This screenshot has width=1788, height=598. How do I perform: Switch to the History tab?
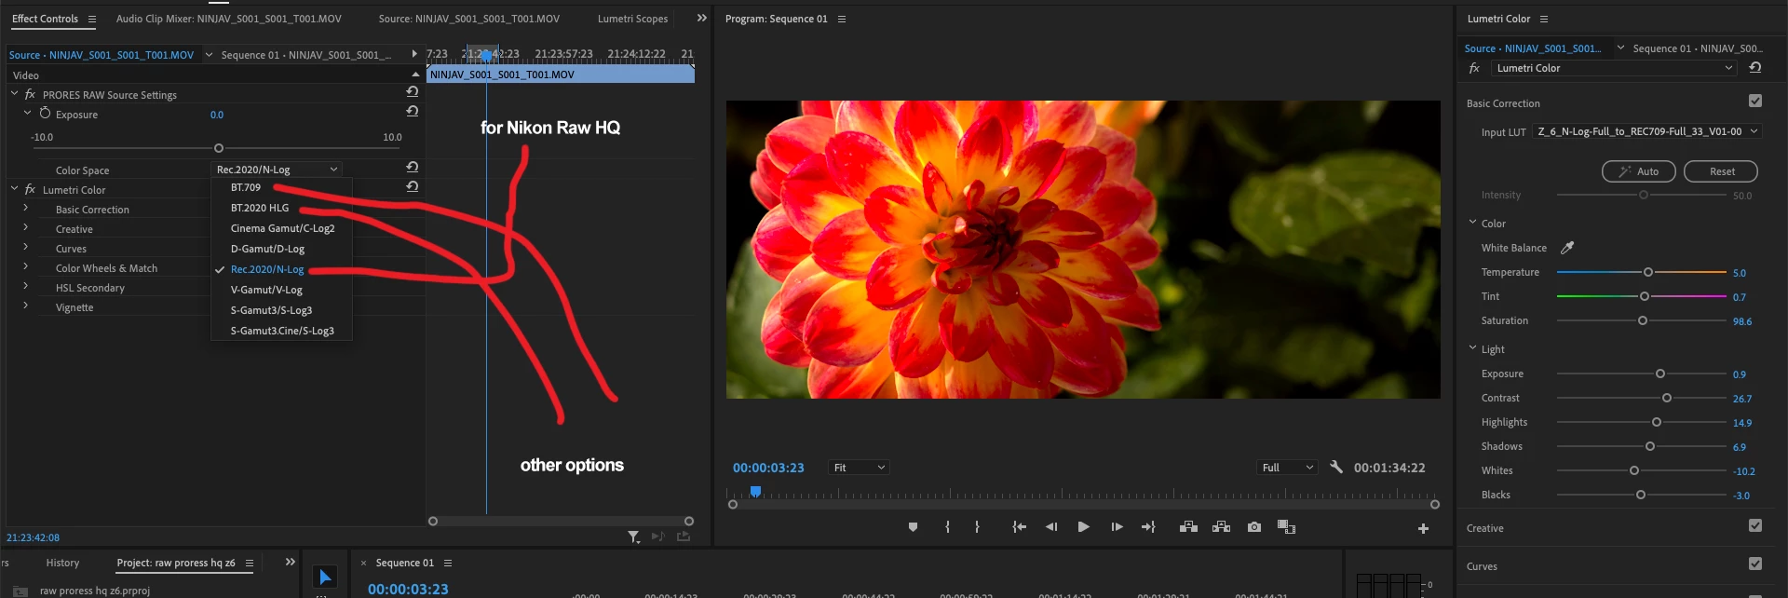click(x=62, y=563)
